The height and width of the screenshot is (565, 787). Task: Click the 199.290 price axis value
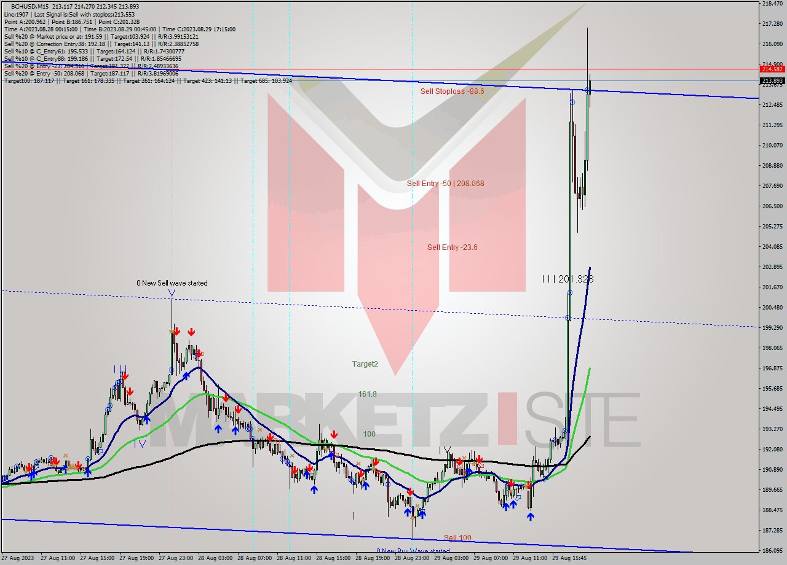click(772, 328)
